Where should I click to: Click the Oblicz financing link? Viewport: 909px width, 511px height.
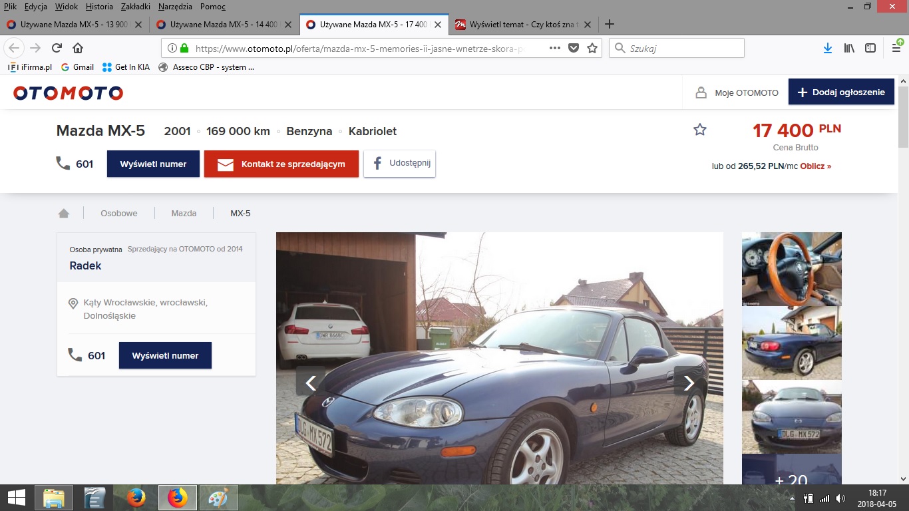[815, 166]
